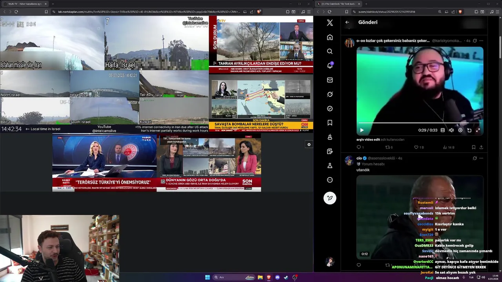502x282 pixels.
Task: Reply to the kariskyomoka post
Action: click(360, 147)
